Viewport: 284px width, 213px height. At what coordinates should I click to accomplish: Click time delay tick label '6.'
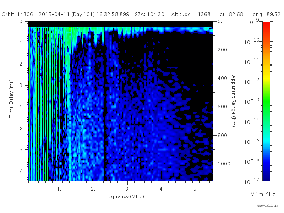tap(22, 149)
